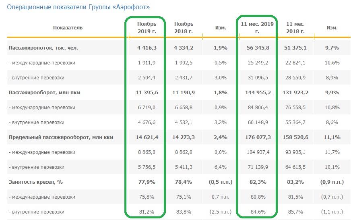Screen dimensions: 351x220
Task: Select the value '56 345,8'
Action: (x=258, y=48)
